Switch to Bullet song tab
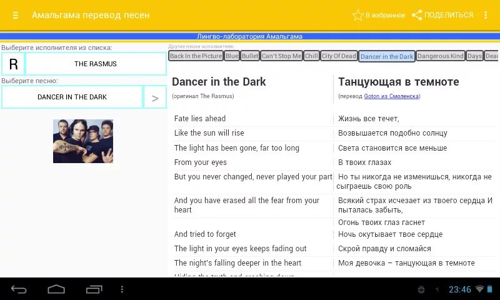Image resolution: width=500 pixels, height=300 pixels. (x=250, y=56)
